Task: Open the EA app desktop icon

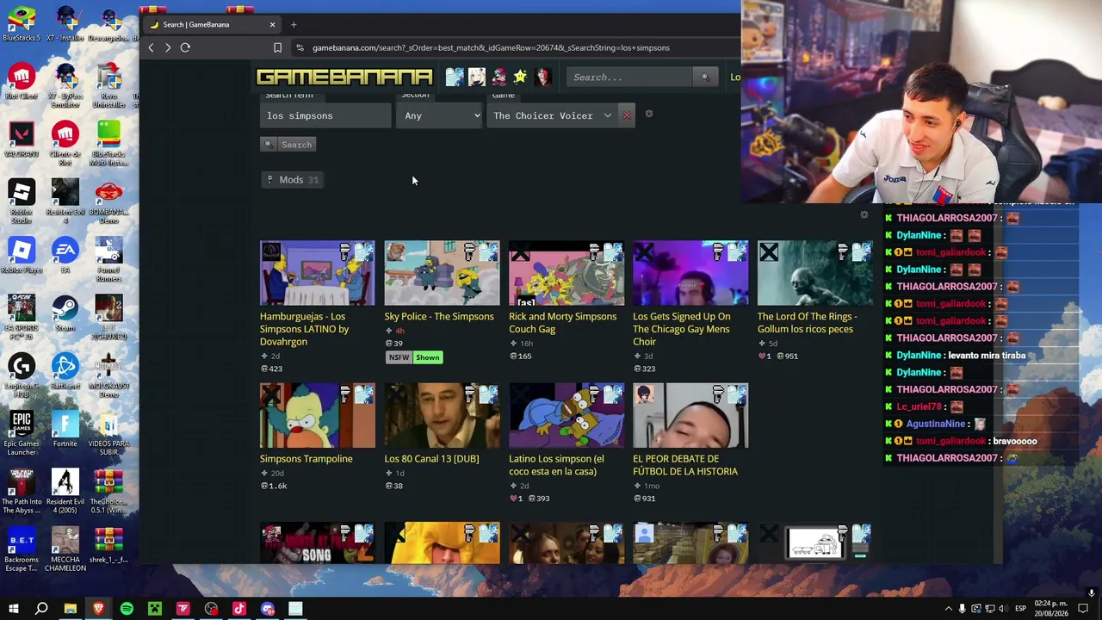Action: 65,256
